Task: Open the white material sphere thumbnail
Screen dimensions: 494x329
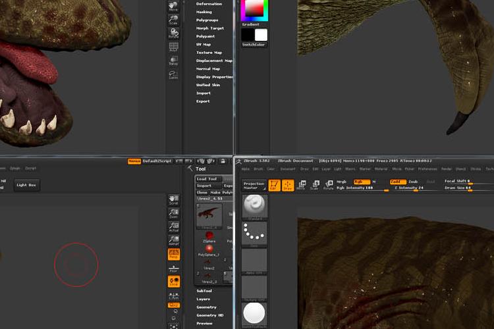Action: point(254,315)
